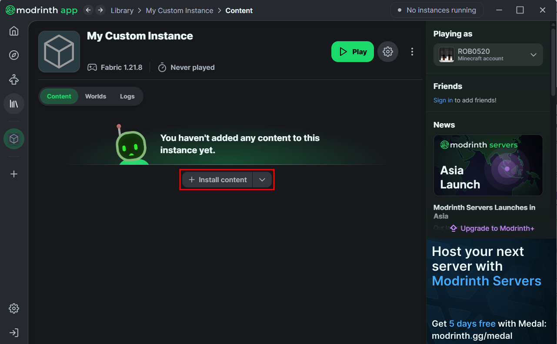The width and height of the screenshot is (557, 344).
Task: Open the Library sidebar icon
Action: (x=14, y=104)
